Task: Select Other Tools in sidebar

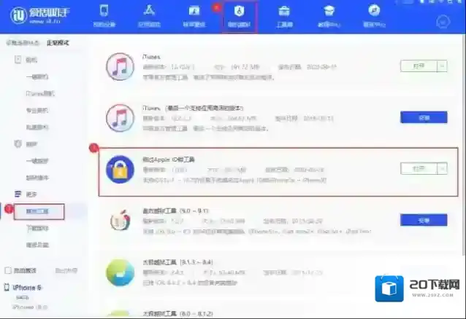Action: point(39,211)
